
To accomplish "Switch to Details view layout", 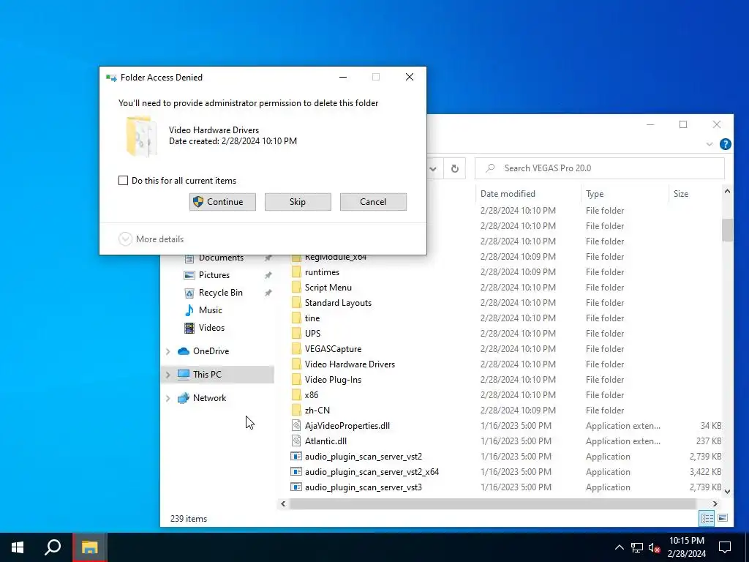I will click(707, 518).
